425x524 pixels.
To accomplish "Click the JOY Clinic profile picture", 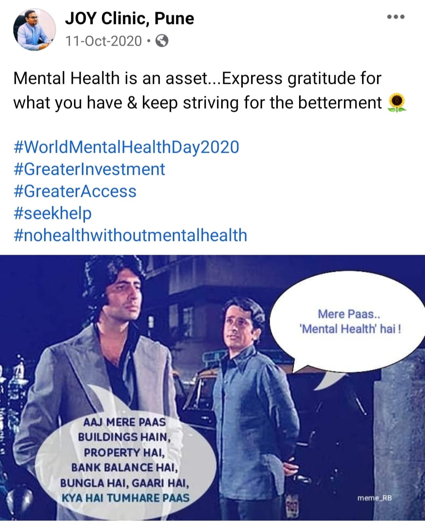I will (35, 30).
